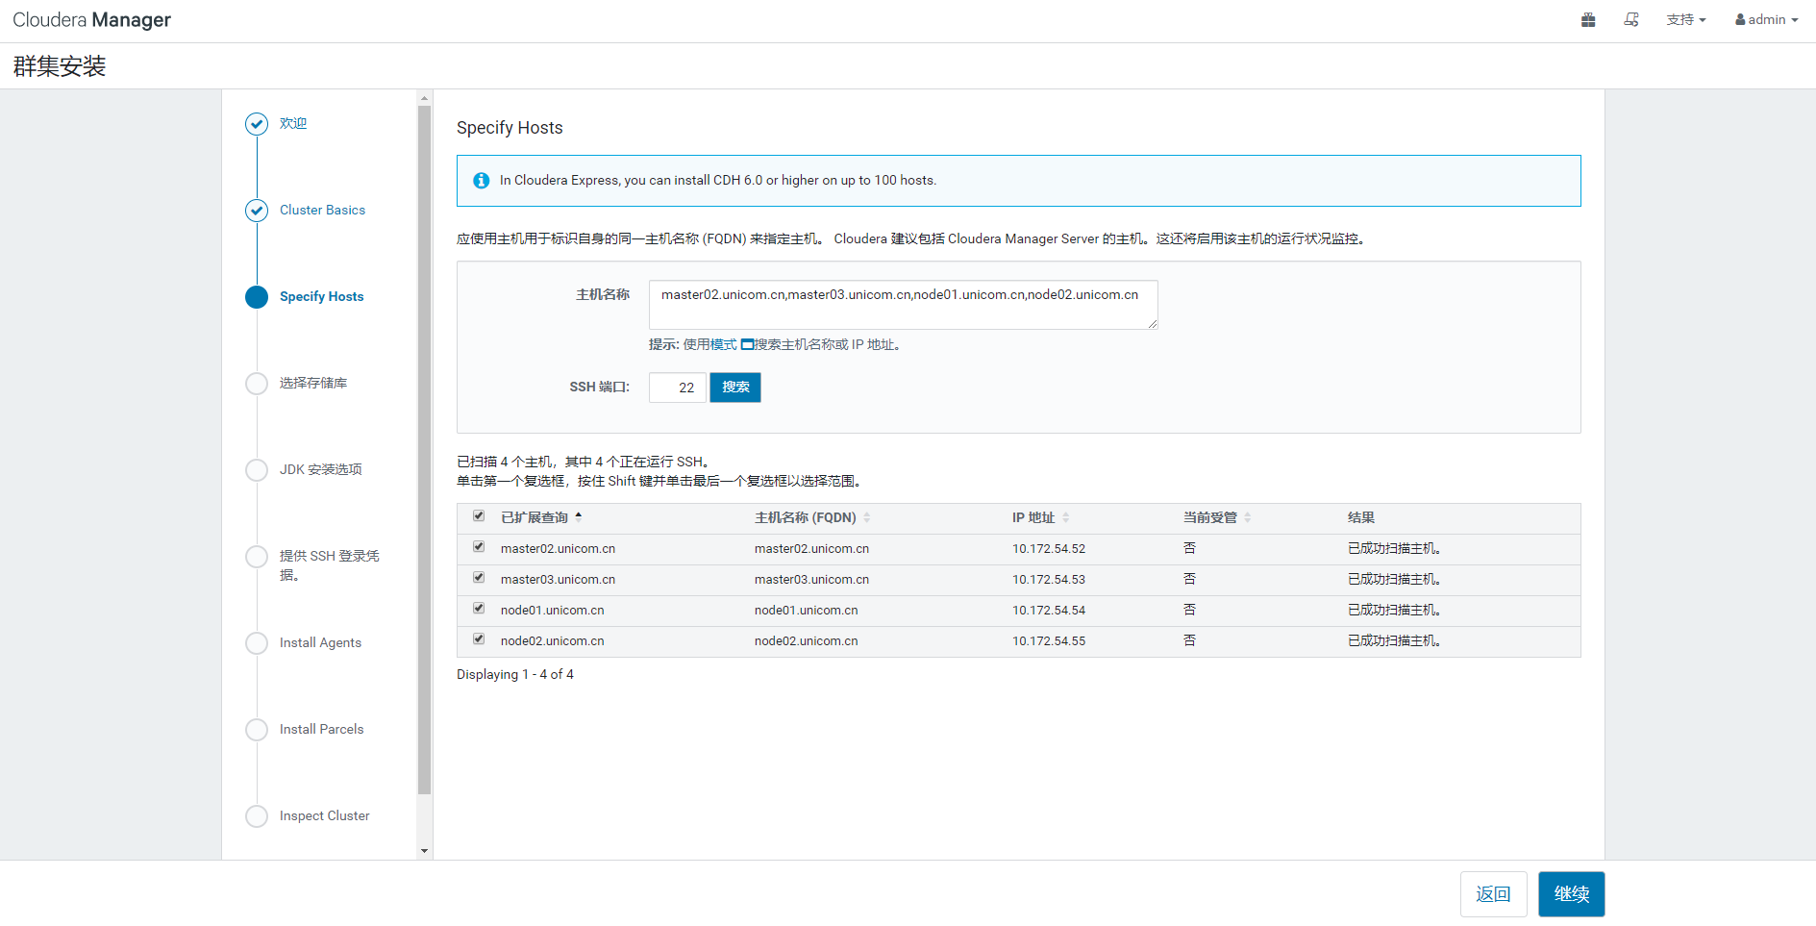Click the Install Agents step circle
Viewport: 1816px width, 926px height.
click(257, 643)
